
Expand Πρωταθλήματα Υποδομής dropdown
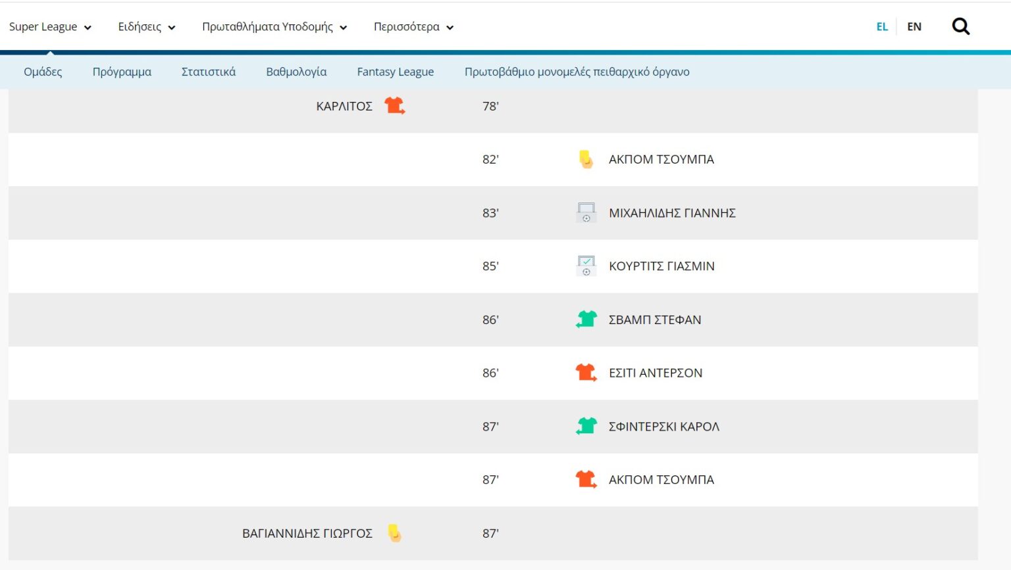274,27
